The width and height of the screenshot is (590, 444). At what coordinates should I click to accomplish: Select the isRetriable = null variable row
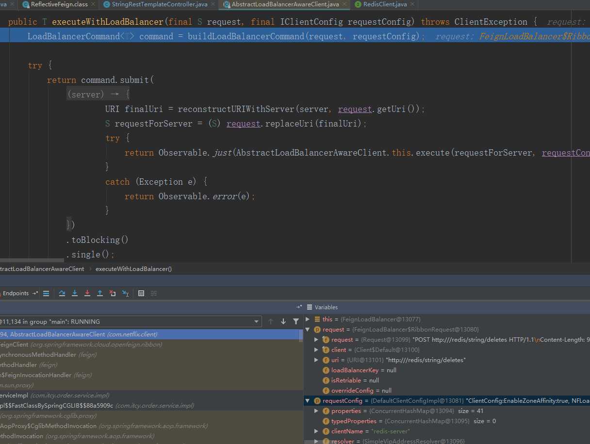[447, 381]
